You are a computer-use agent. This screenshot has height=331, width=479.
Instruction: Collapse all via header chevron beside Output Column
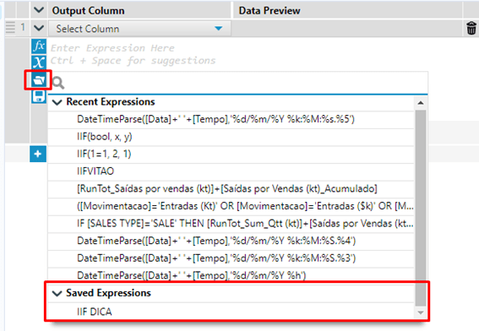click(x=39, y=10)
